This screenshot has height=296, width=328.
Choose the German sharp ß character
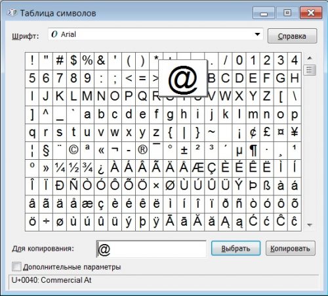click(267, 186)
